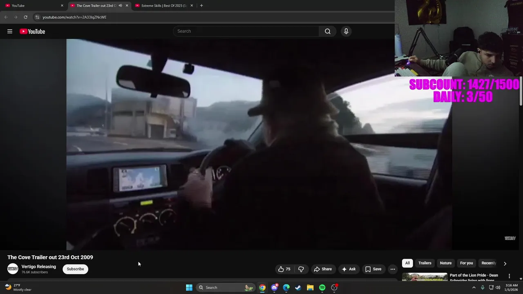
Task: Show more filter chips with arrow
Action: tap(505, 263)
